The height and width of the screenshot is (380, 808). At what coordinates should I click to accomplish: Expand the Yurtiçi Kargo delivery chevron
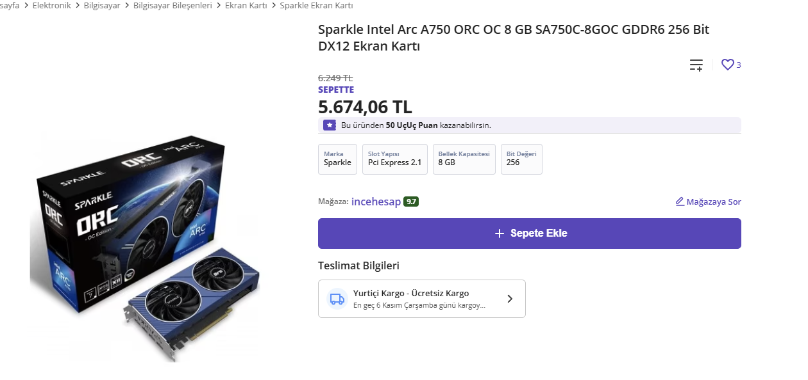[510, 299]
